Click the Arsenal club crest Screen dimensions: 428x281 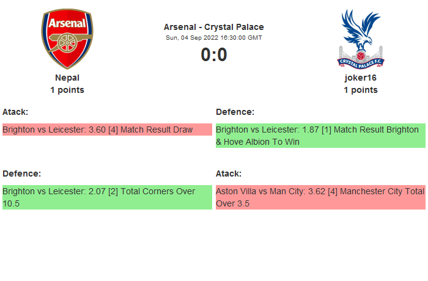pos(67,38)
